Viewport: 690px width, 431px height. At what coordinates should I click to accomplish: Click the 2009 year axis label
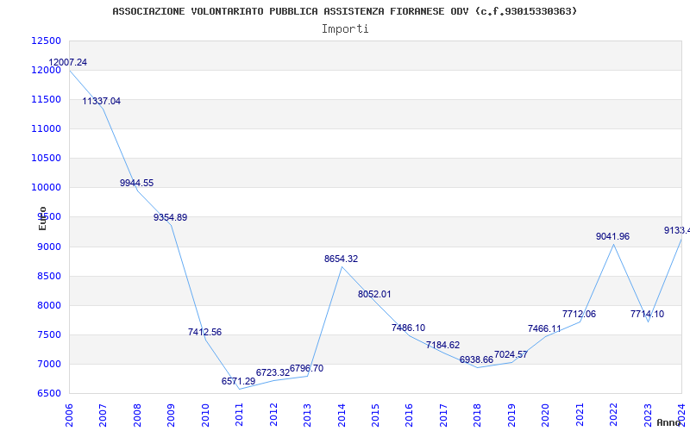pos(171,415)
